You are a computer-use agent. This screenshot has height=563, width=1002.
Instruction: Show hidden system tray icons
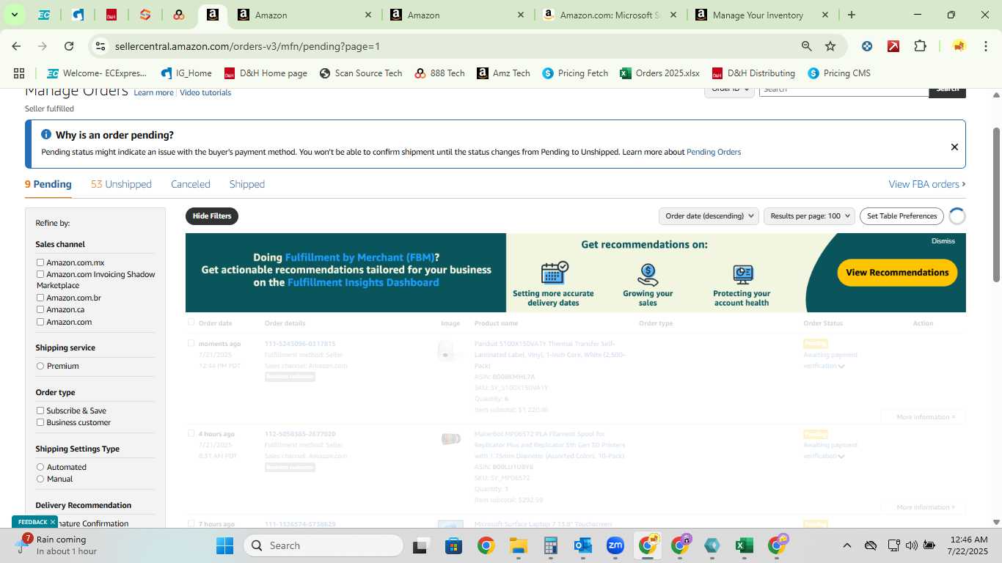coord(846,545)
